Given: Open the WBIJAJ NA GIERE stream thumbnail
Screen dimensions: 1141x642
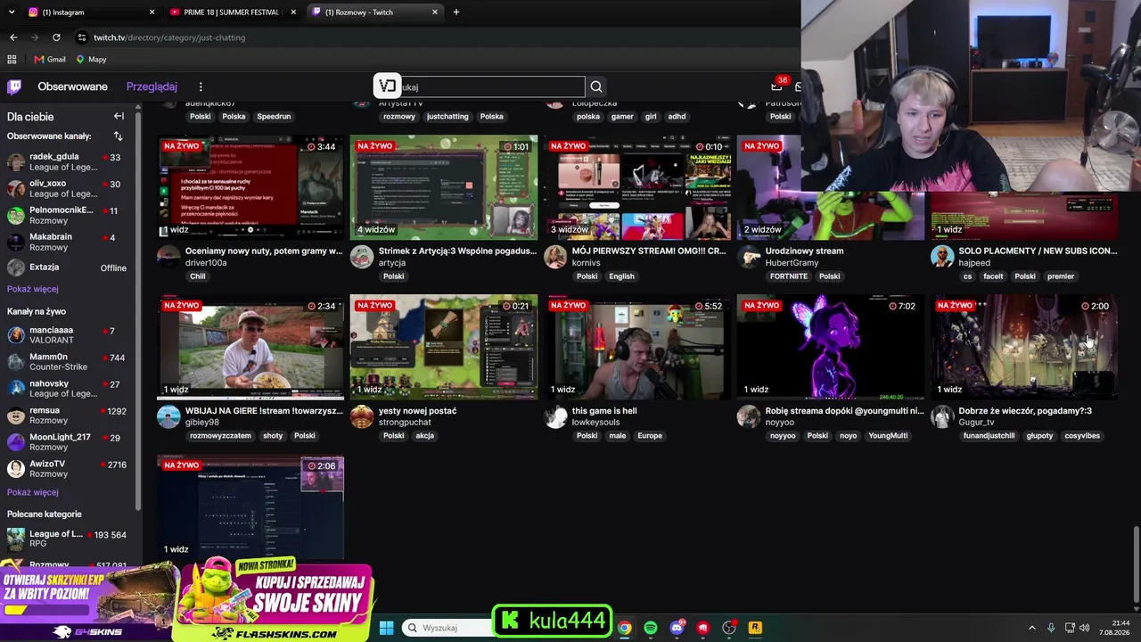Looking at the screenshot, I should 250,347.
